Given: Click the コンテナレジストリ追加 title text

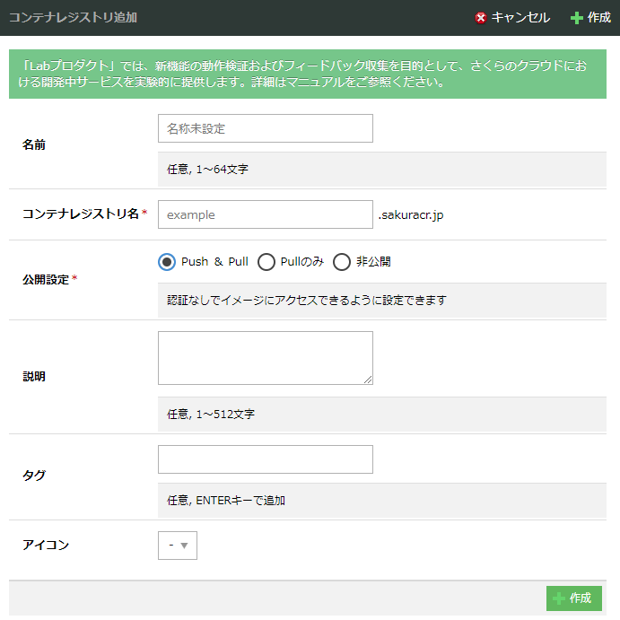Looking at the screenshot, I should click(x=74, y=18).
